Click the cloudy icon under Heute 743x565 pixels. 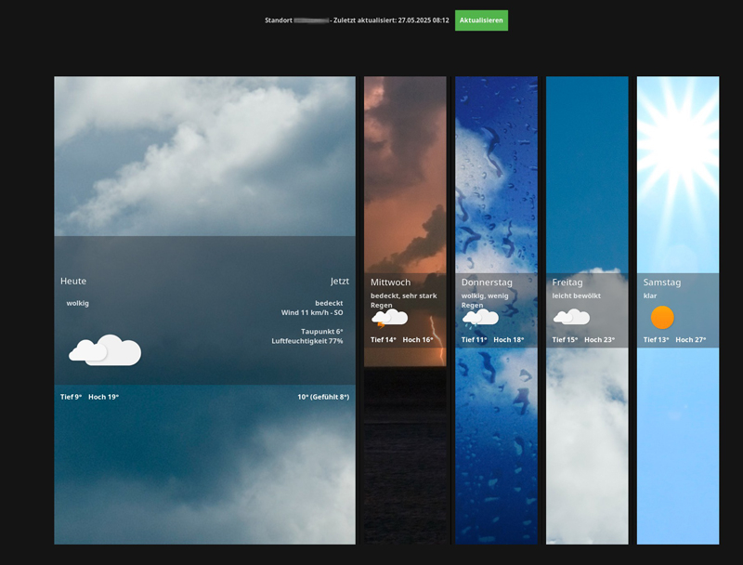(105, 349)
